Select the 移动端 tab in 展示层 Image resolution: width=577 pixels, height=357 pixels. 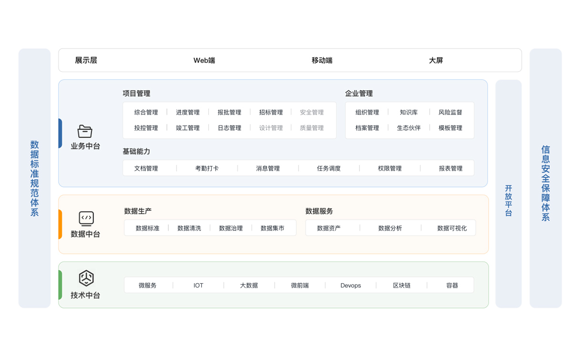pos(322,60)
